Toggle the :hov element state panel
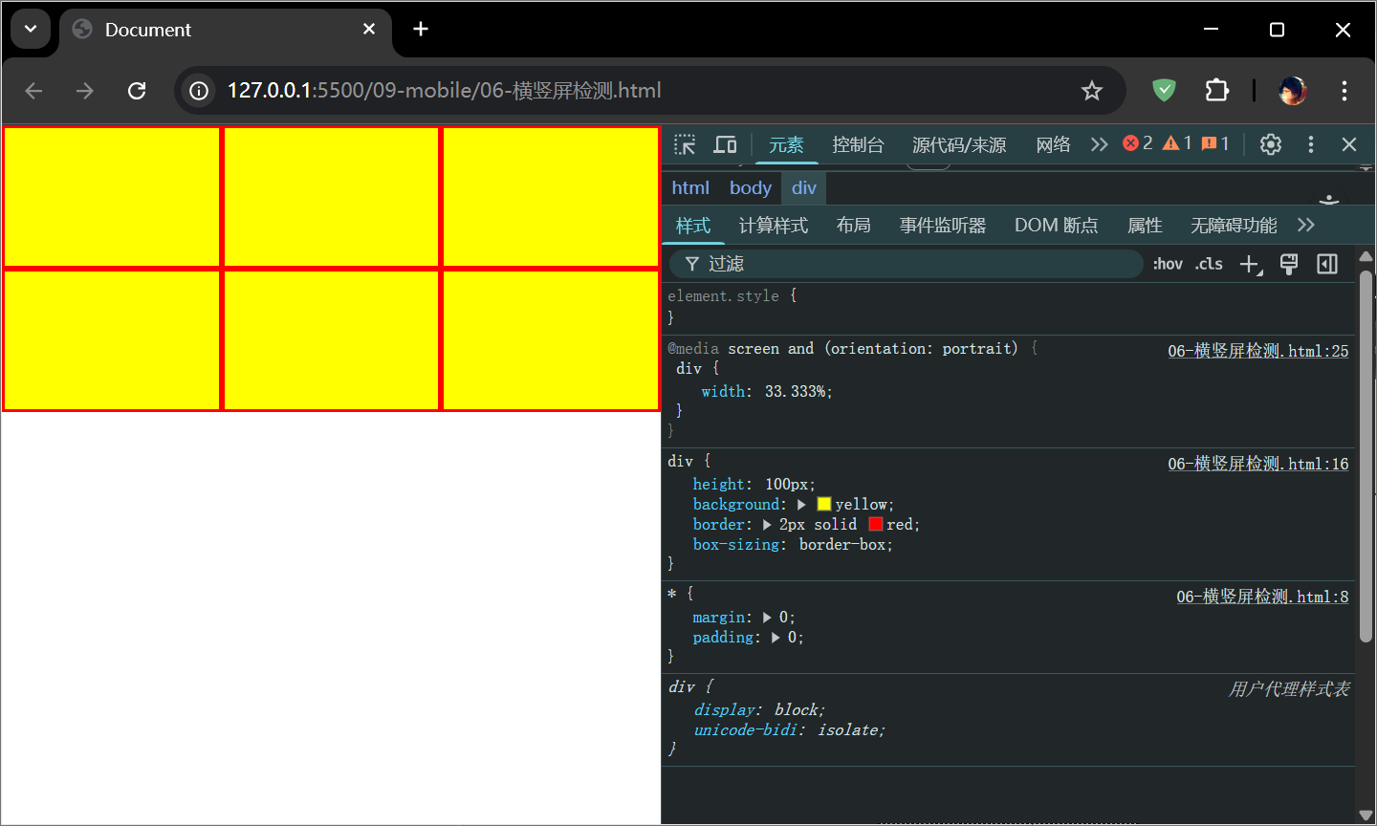Viewport: 1377px width, 826px height. coord(1168,265)
